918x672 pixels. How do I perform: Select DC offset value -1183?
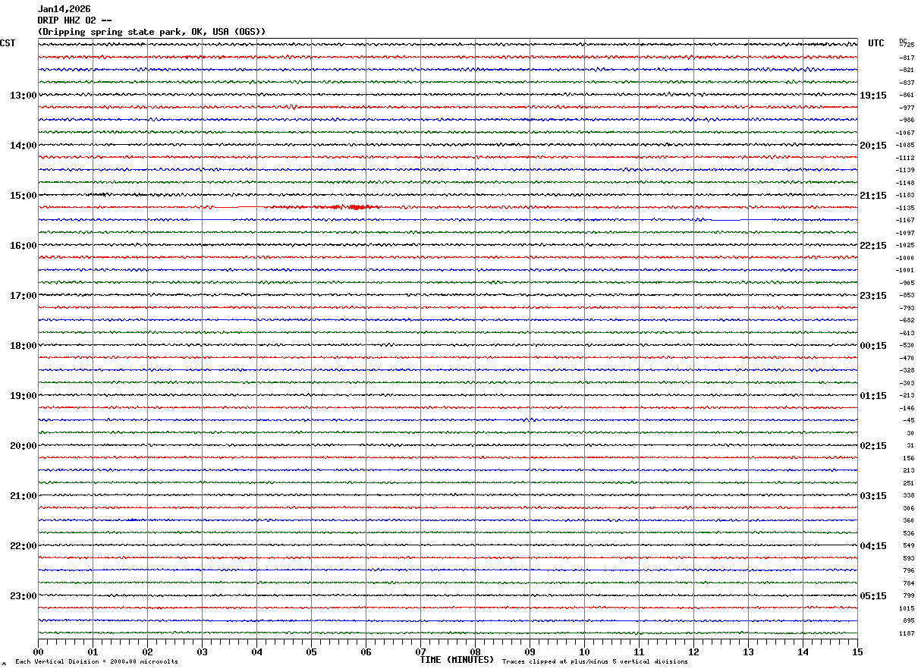point(905,196)
